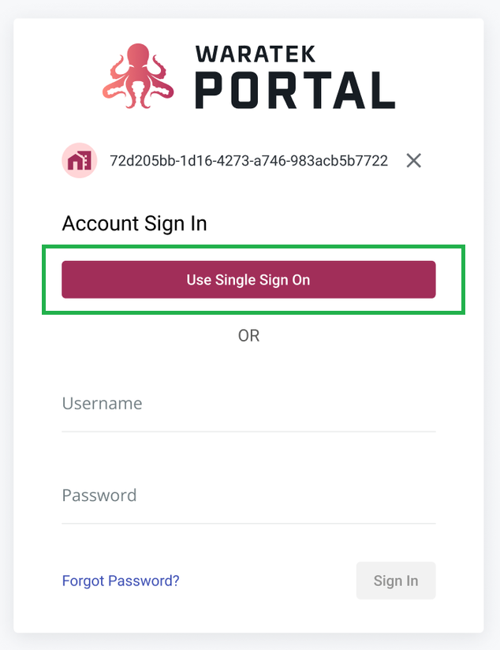Click the underline beneath the Password field
This screenshot has width=500, height=650.
[248, 524]
